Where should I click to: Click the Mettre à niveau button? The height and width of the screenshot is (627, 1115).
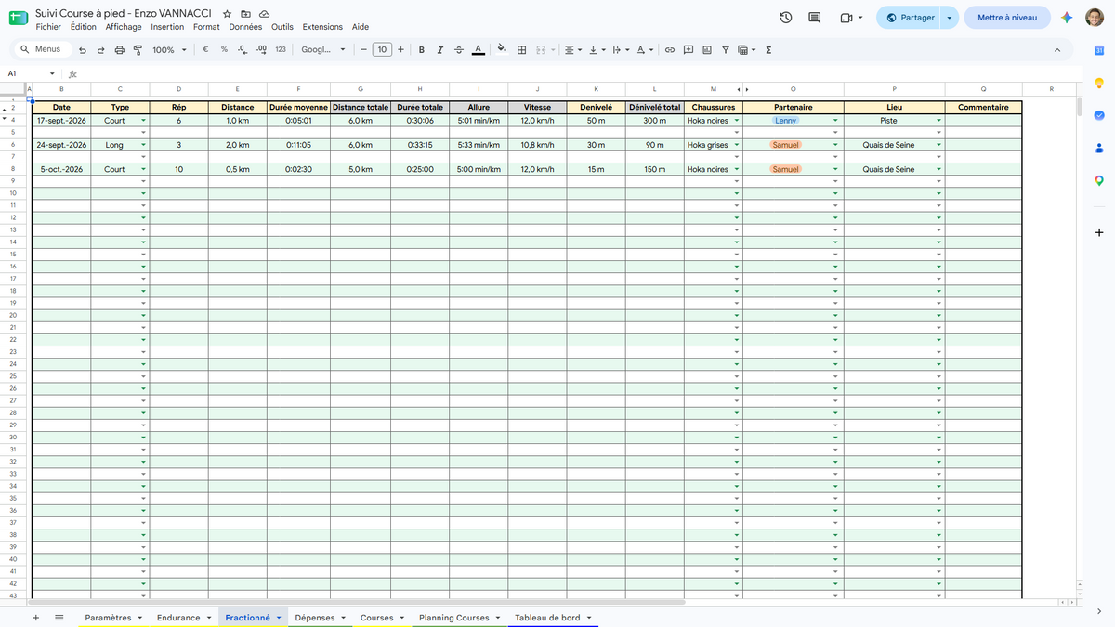click(x=1006, y=18)
